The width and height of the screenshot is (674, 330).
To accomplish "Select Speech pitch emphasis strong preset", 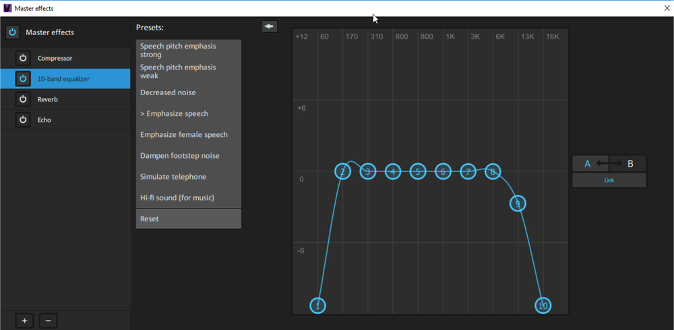I will pyautogui.click(x=188, y=51).
